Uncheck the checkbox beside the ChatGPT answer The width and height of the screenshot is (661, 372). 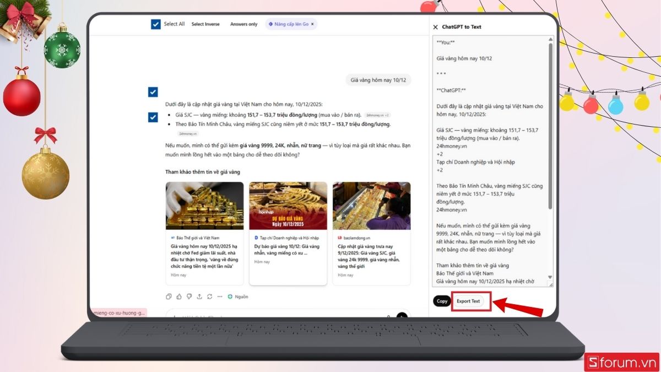pos(153,117)
